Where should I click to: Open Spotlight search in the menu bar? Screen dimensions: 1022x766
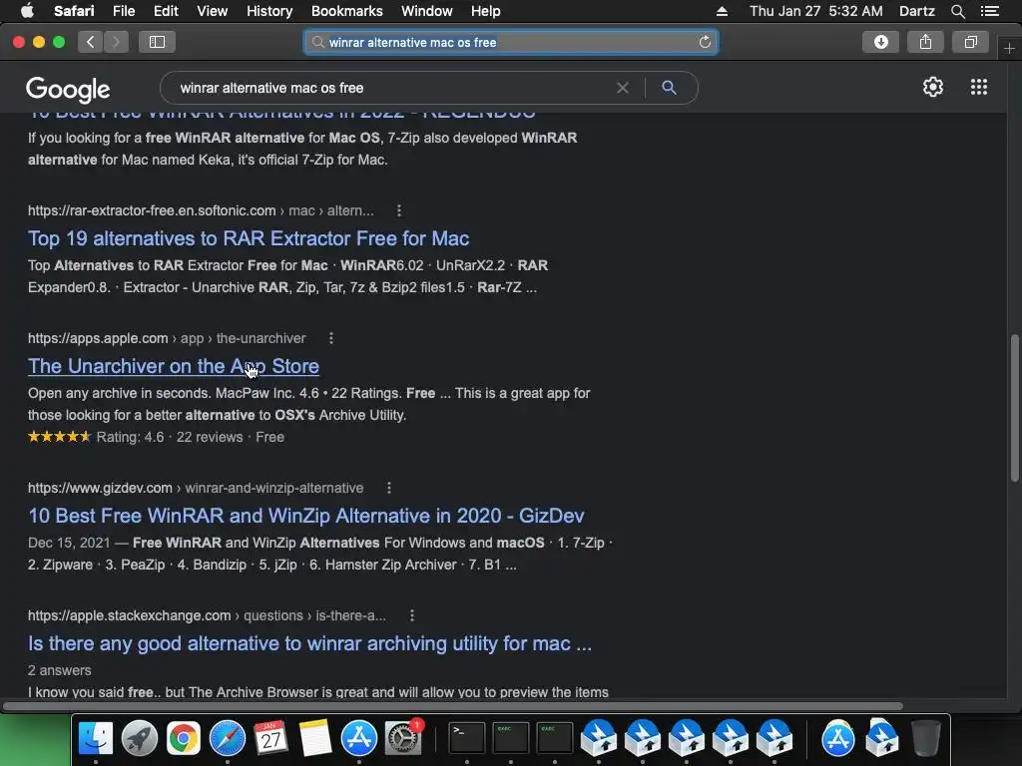pos(957,11)
